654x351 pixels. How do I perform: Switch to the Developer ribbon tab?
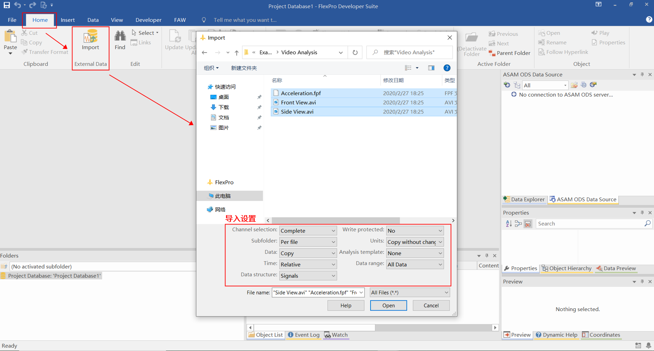[x=148, y=20]
